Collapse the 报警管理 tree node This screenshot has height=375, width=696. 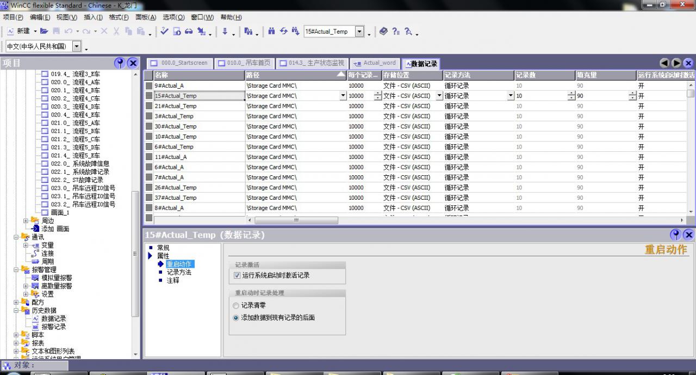(x=16, y=269)
